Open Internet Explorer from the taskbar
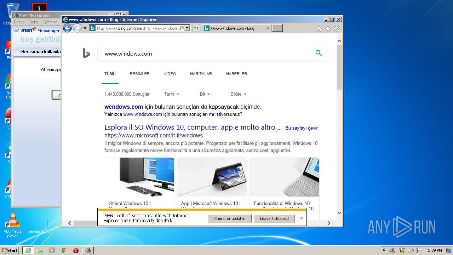The height and width of the screenshot is (255, 453). point(28,250)
